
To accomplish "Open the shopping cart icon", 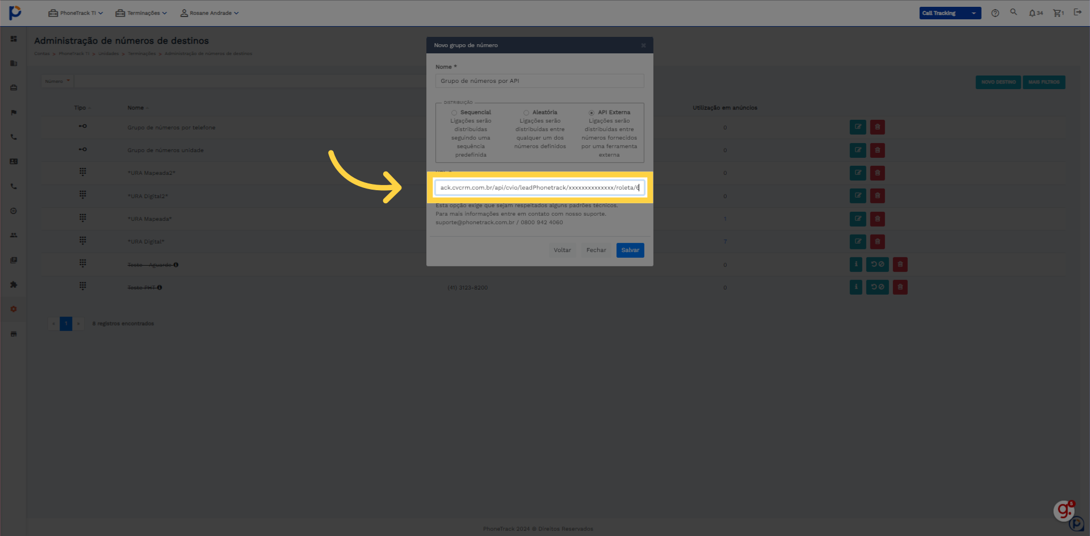I will (x=1058, y=13).
